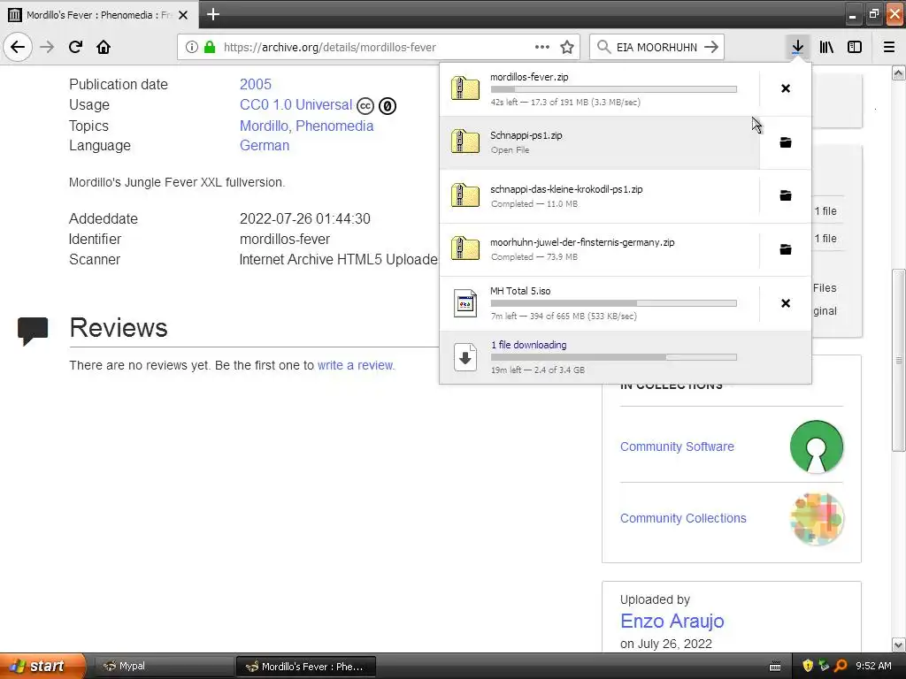Click the MH Total 5.iso progress bar

click(614, 303)
